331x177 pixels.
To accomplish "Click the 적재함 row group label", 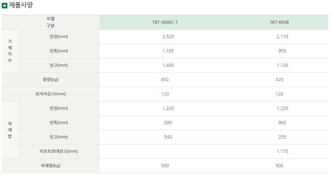I will click(9, 130).
